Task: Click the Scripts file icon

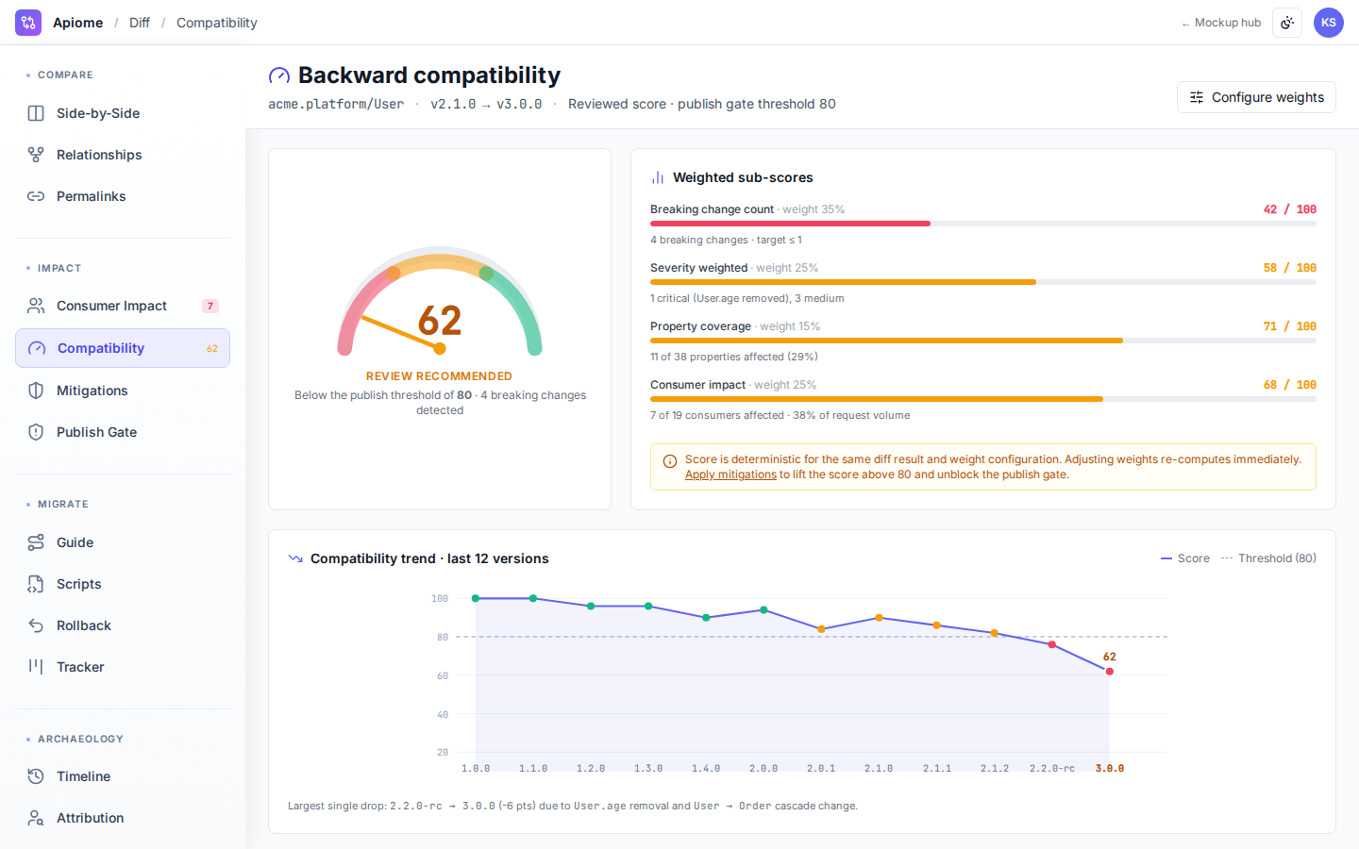Action: pyautogui.click(x=36, y=584)
